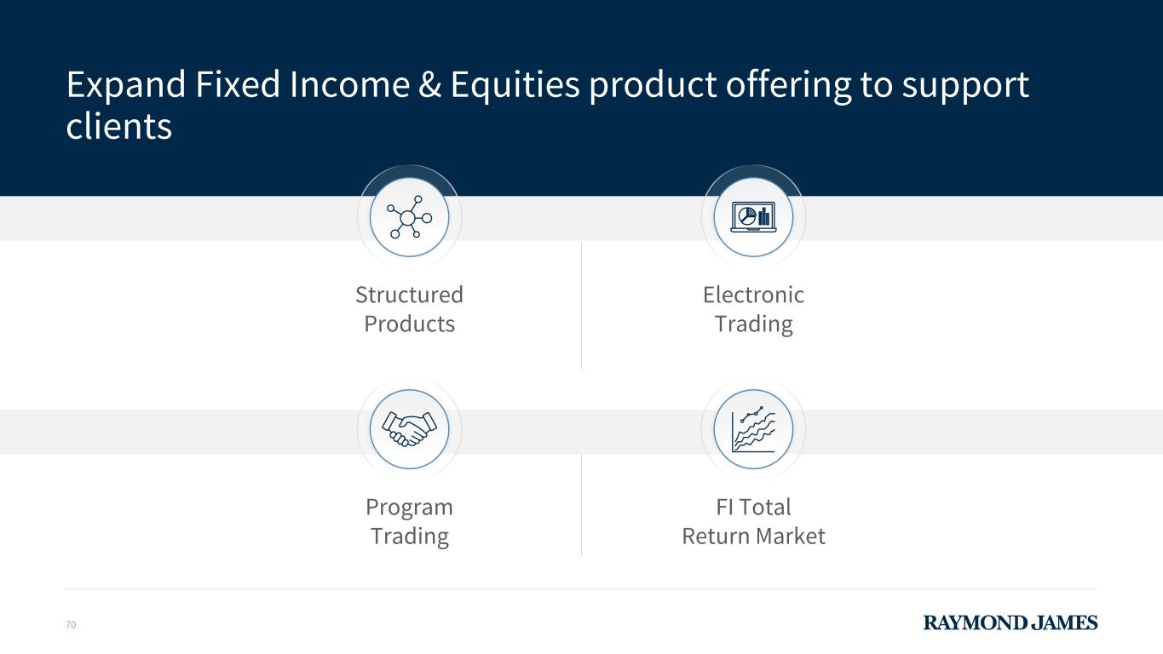
Task: Click the word "clients" in the title
Action: pyautogui.click(x=119, y=126)
